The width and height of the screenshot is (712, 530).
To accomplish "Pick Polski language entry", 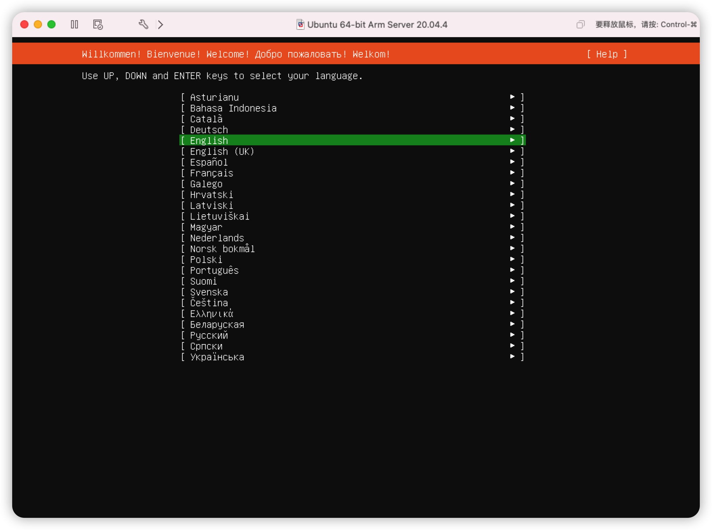I will pos(352,260).
